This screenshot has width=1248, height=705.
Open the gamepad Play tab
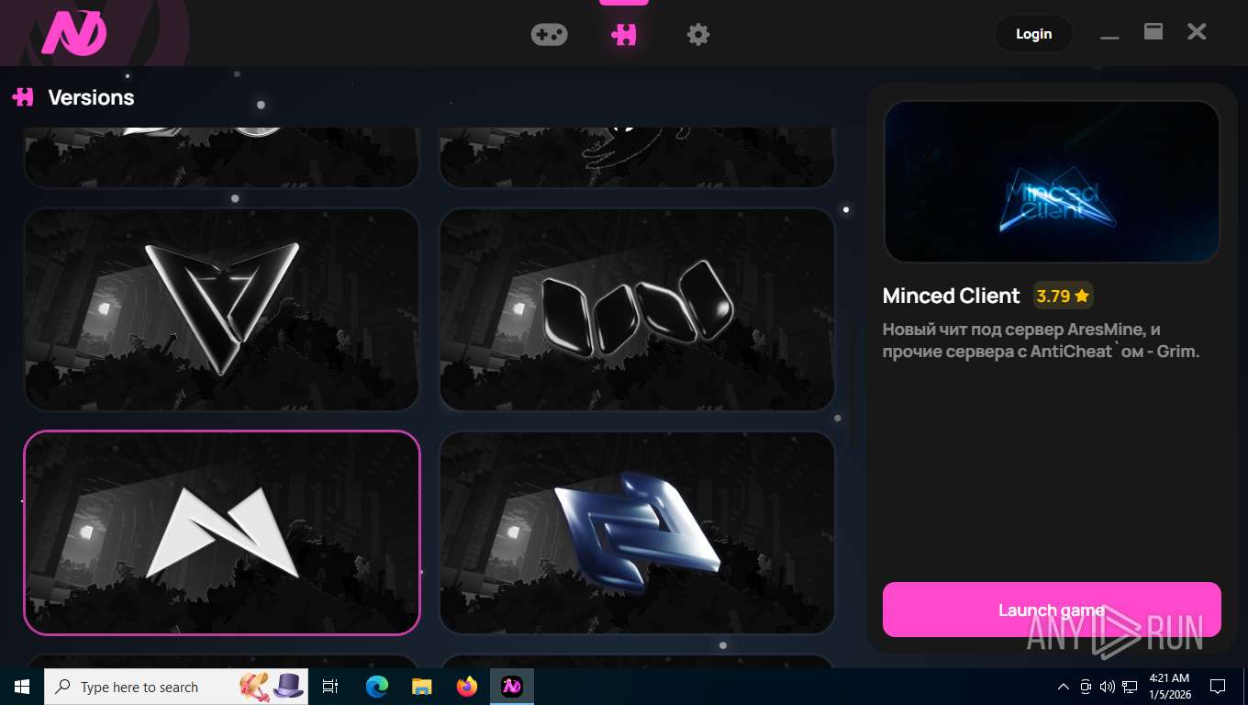coord(549,34)
